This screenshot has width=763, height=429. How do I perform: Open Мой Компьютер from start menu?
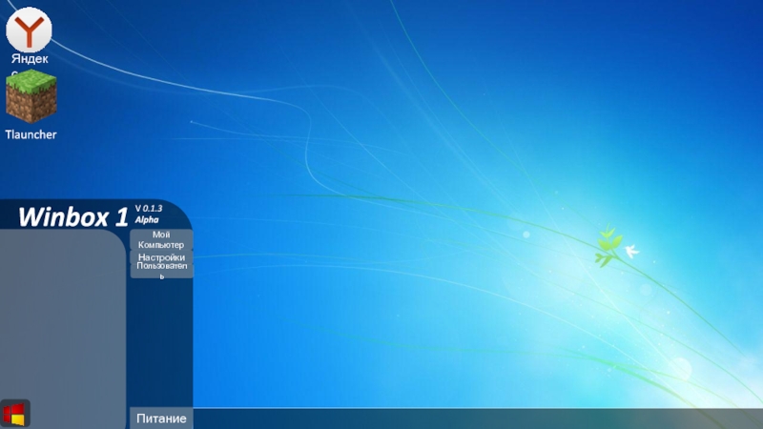click(160, 239)
